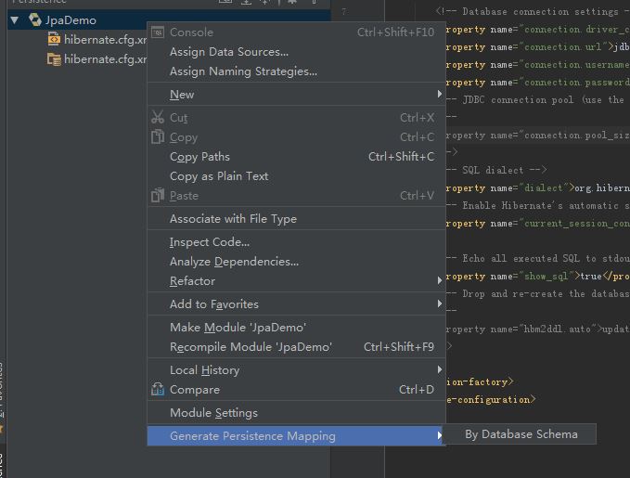This screenshot has height=478, width=630.
Task: Click the first hibernate.cfg.xml file icon
Action: 55,39
